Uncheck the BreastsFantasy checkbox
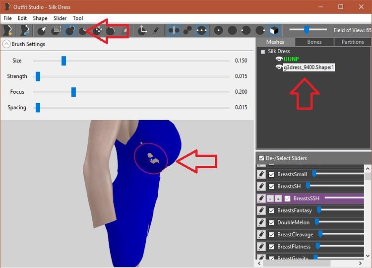This screenshot has width=372, height=268. pos(271,211)
